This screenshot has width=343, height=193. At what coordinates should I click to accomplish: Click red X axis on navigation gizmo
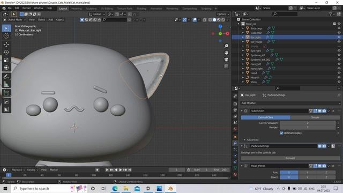pyautogui.click(x=227, y=33)
